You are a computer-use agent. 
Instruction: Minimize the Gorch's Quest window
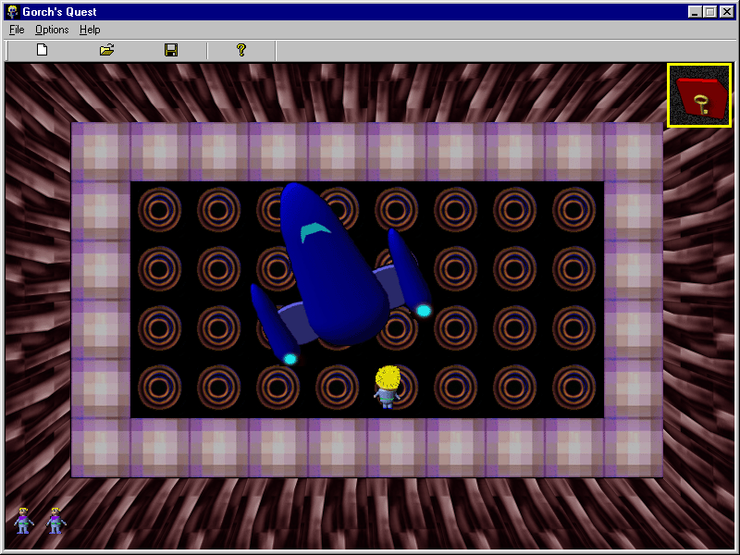[x=696, y=12]
